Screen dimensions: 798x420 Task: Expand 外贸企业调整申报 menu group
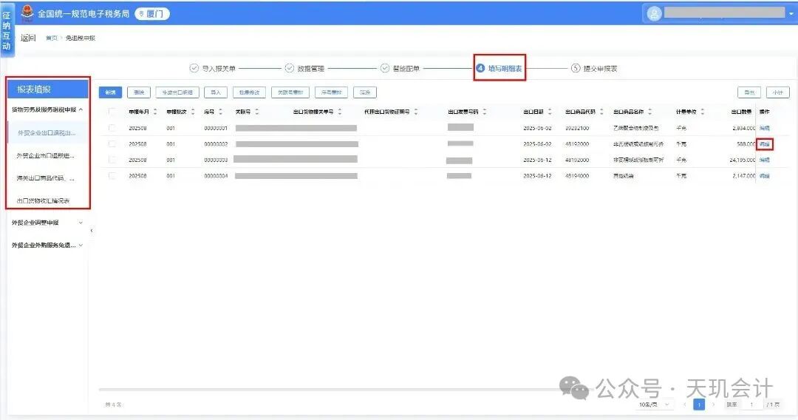[47, 223]
